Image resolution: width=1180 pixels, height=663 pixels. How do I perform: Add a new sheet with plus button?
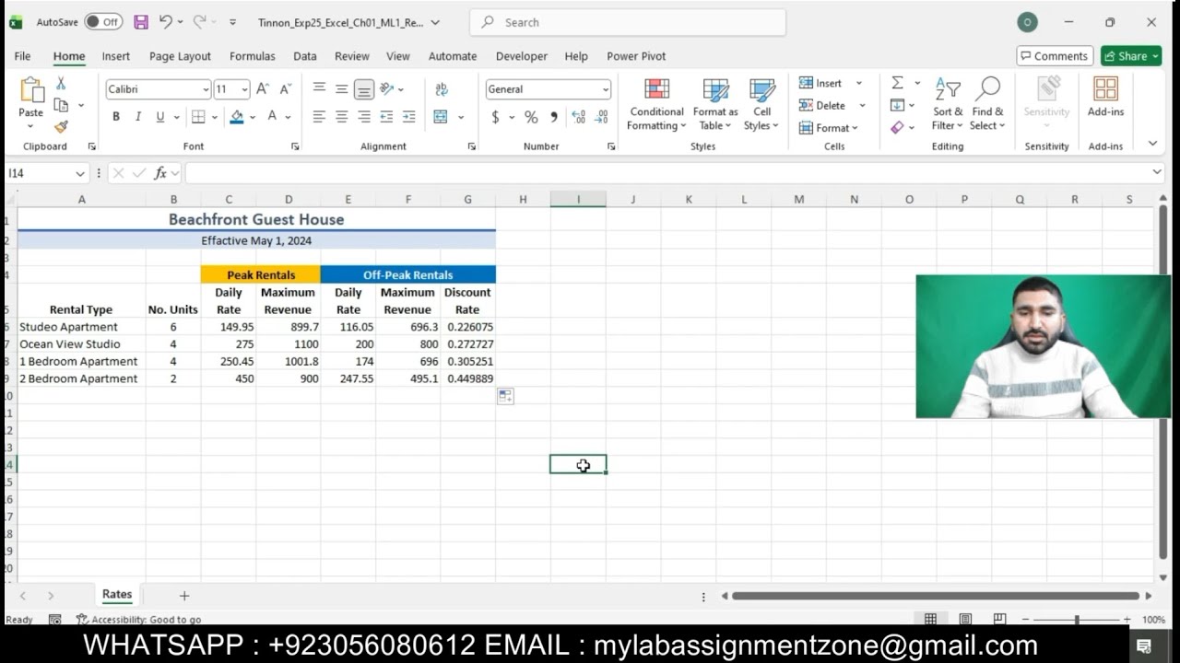pyautogui.click(x=184, y=596)
